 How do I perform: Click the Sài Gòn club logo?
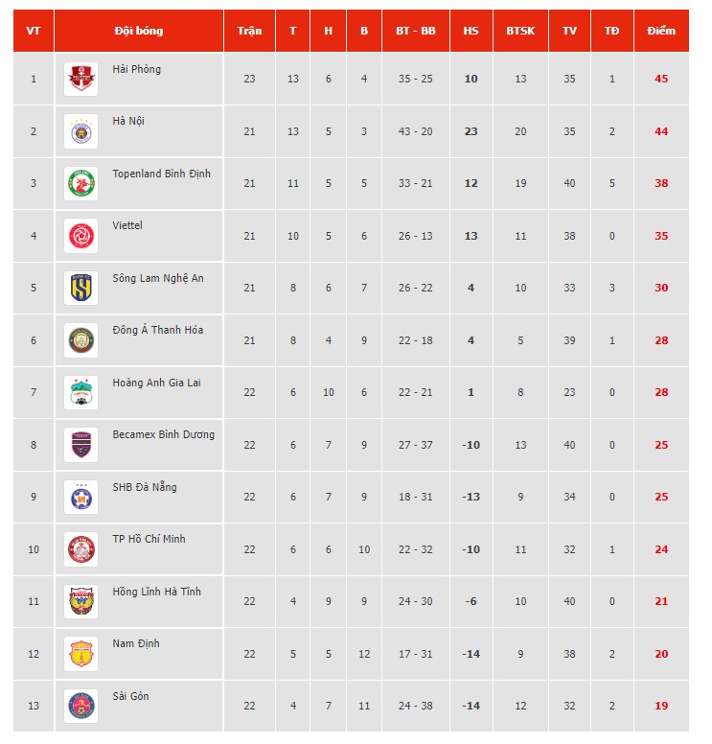[81, 706]
